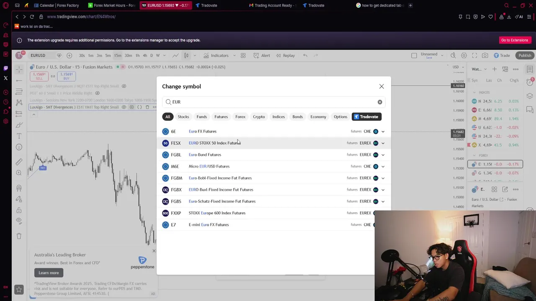Expand contracts for FGBS row

point(383,202)
